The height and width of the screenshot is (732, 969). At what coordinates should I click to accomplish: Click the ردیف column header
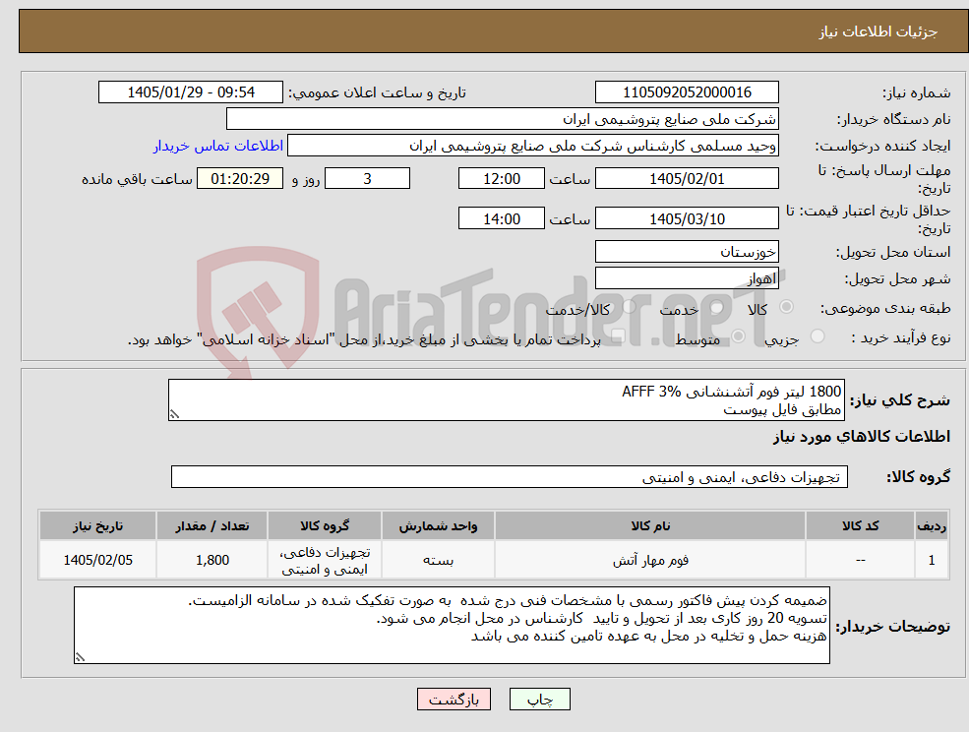(932, 526)
